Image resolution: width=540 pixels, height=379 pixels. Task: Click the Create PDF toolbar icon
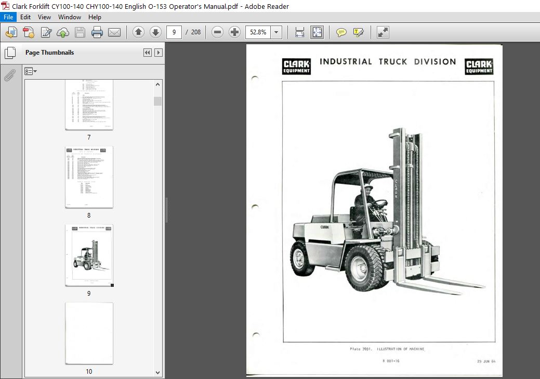pos(29,32)
